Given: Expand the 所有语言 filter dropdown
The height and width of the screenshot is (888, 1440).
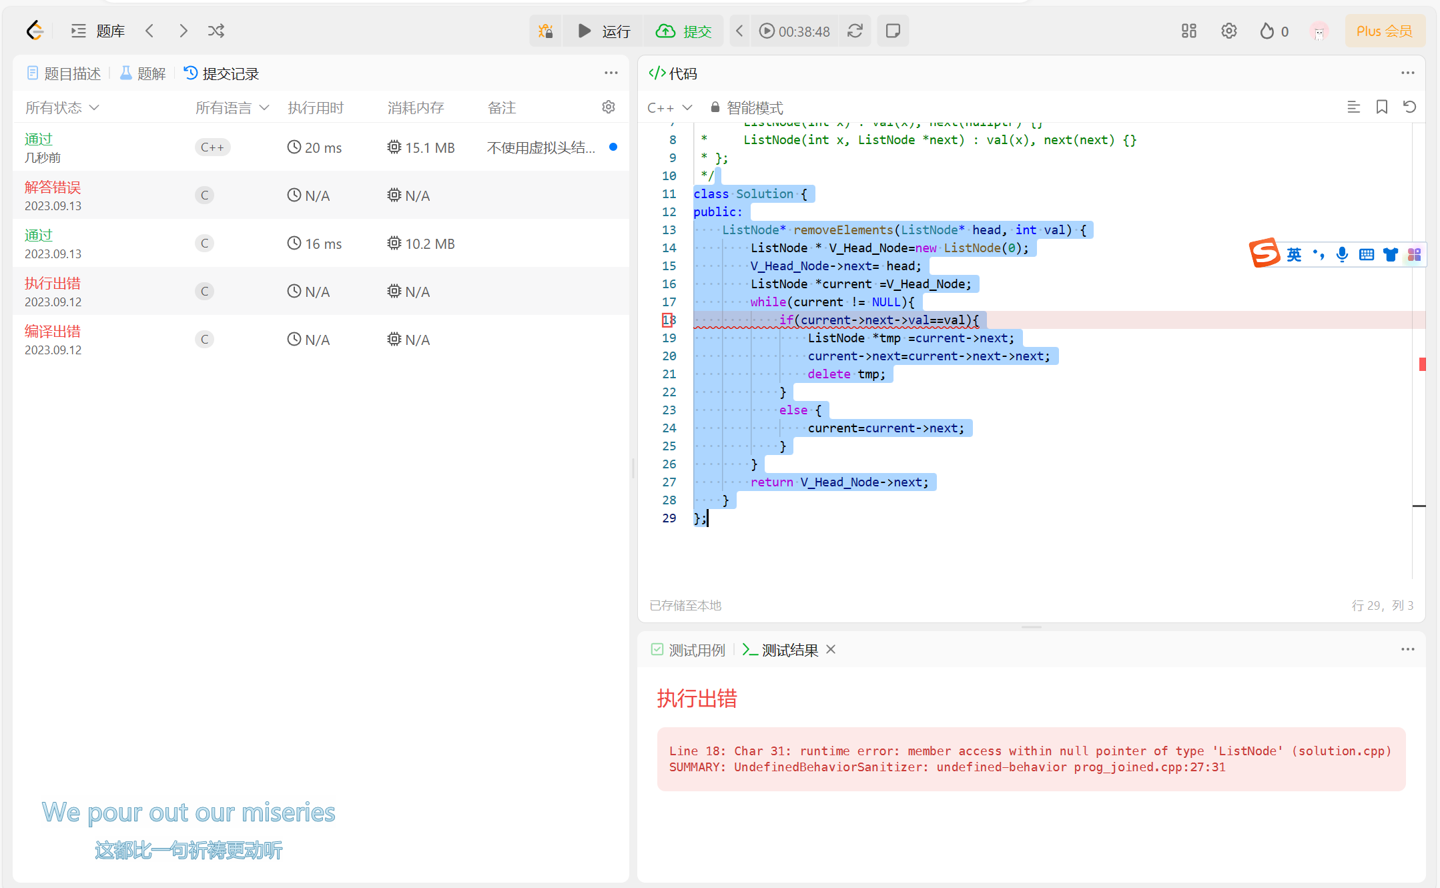Looking at the screenshot, I should coord(232,107).
